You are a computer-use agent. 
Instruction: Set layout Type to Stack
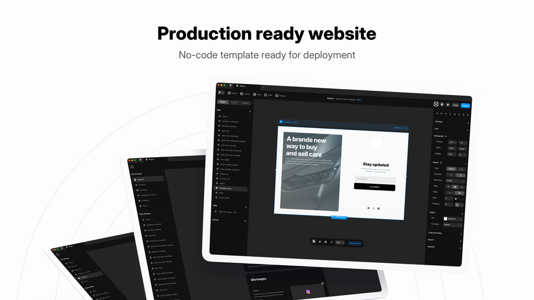click(x=451, y=169)
